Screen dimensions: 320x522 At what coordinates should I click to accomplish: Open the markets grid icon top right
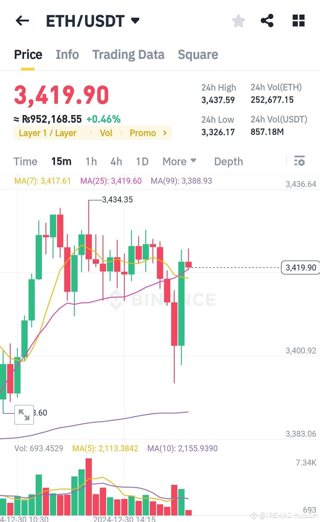click(298, 21)
